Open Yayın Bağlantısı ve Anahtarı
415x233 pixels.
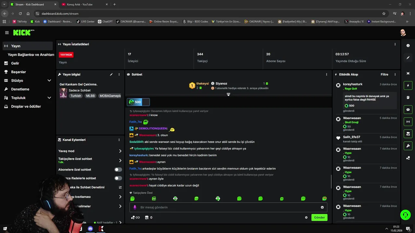tap(31, 55)
